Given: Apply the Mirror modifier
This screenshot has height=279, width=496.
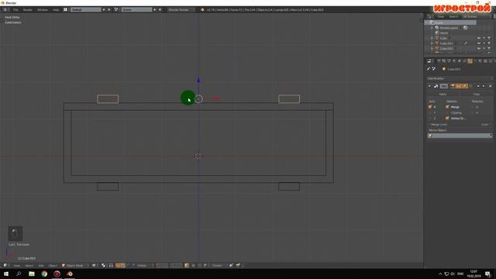Looking at the screenshot, I should (x=443, y=94).
